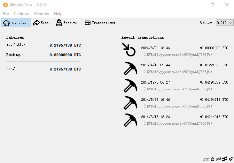The width and height of the screenshot is (234, 163).
Task: Open the Window menu
Action: [x=42, y=14]
